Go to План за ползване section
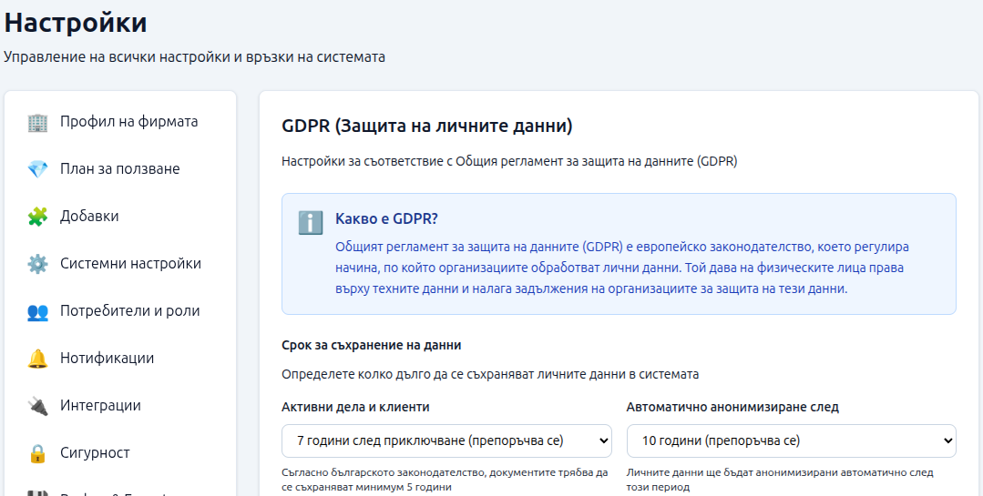 [120, 169]
